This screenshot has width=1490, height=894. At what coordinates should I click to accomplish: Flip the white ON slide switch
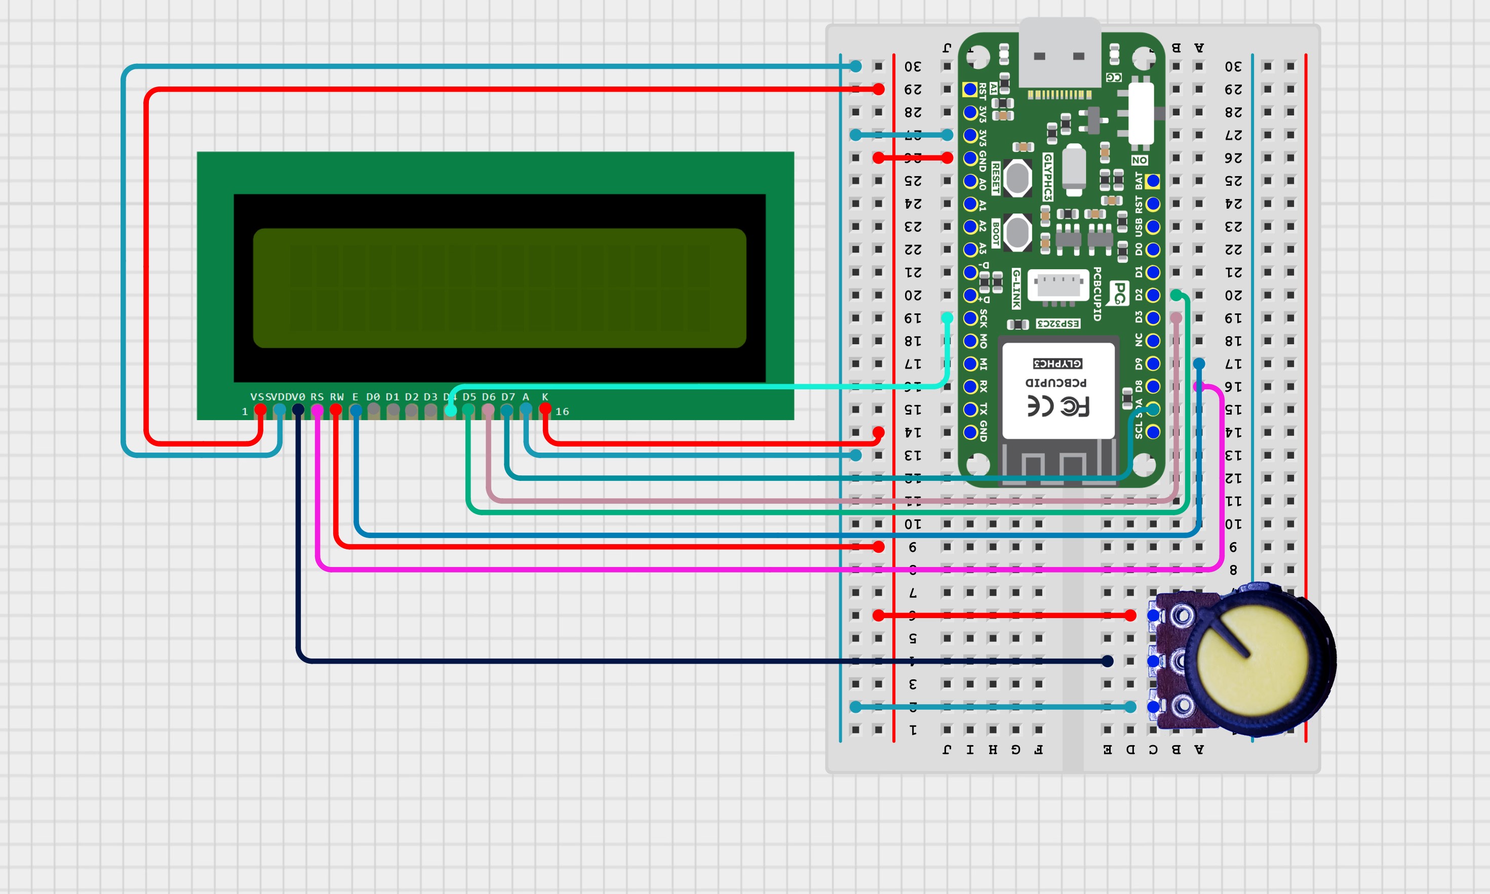pyautogui.click(x=1140, y=113)
